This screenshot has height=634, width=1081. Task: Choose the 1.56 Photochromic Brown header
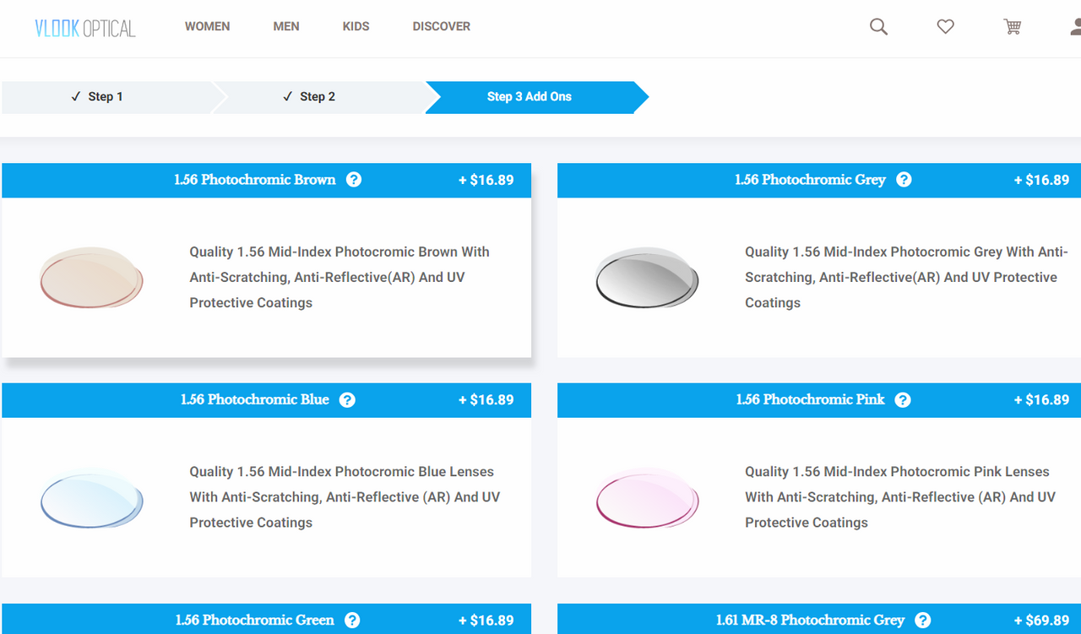267,181
